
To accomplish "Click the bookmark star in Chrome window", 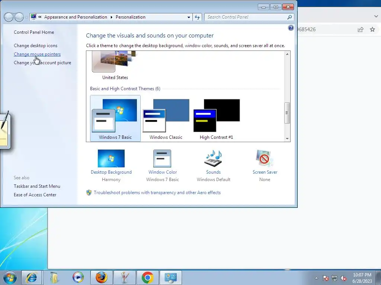I will [372, 30].
